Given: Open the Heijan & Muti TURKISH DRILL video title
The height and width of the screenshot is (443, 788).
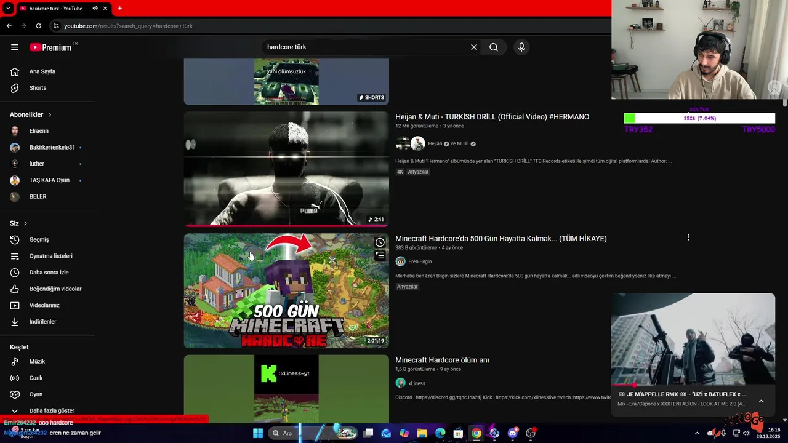Looking at the screenshot, I should point(492,117).
